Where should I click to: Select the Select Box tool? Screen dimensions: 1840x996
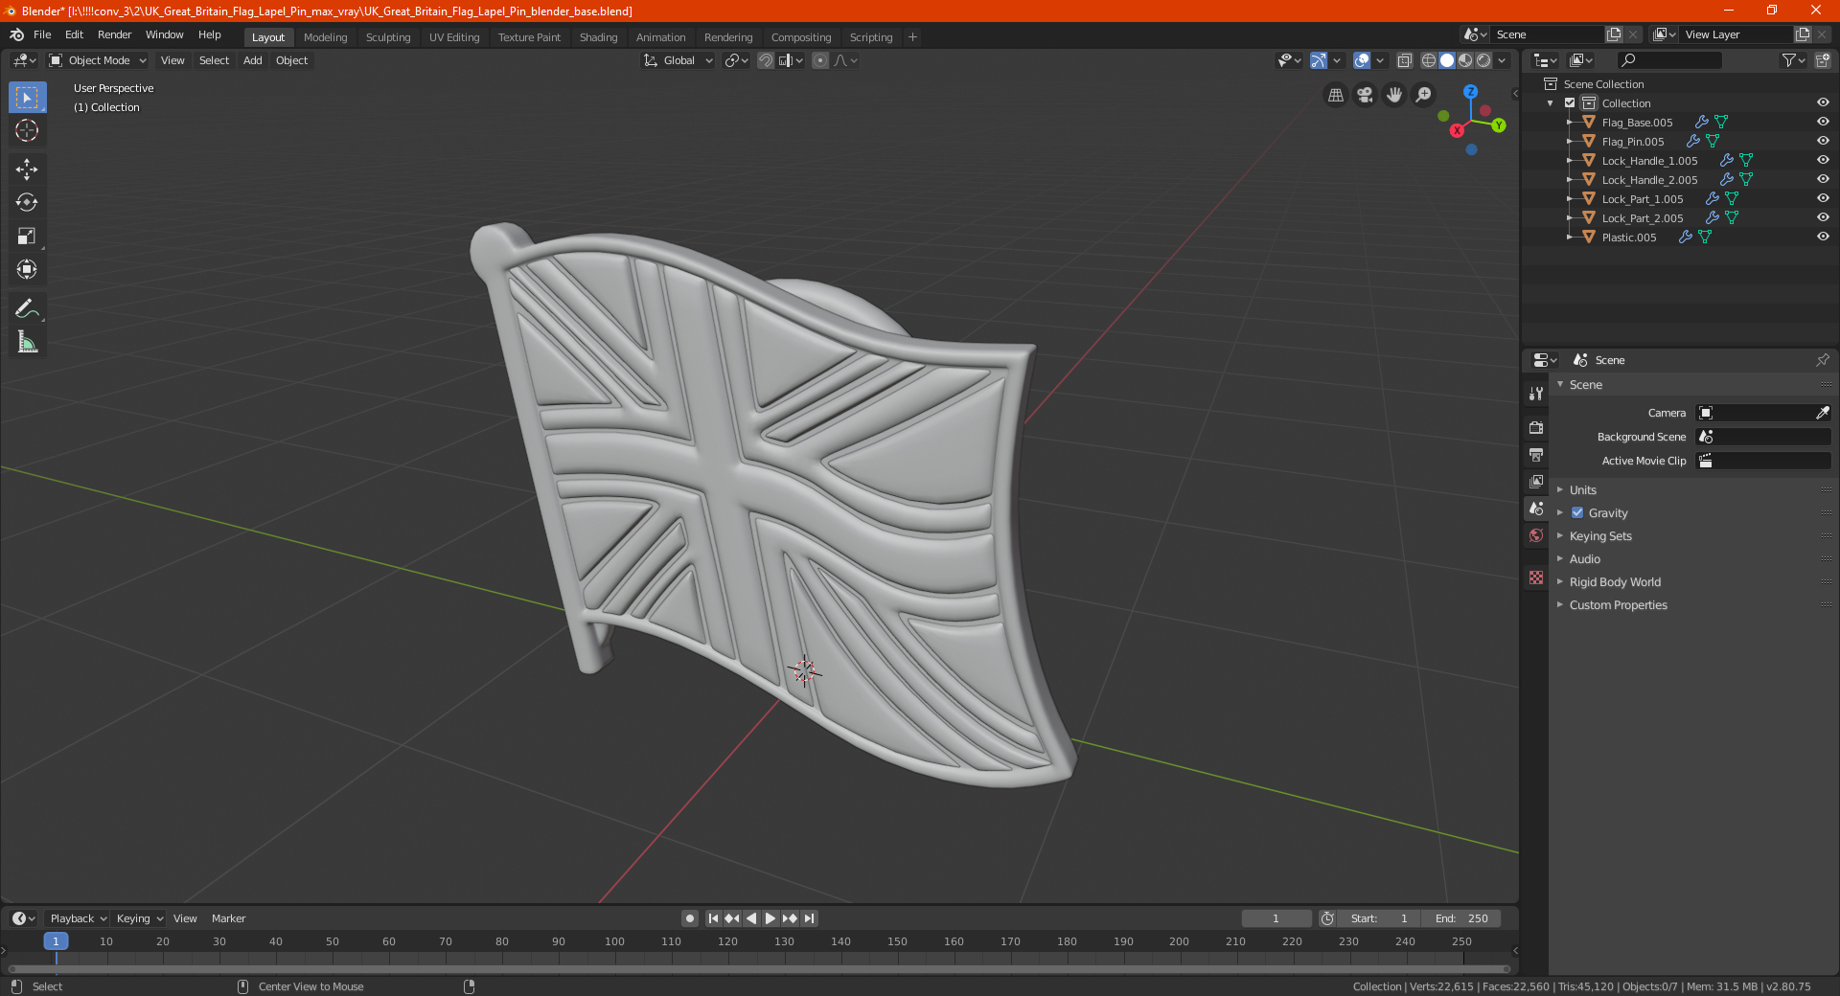[x=27, y=98]
